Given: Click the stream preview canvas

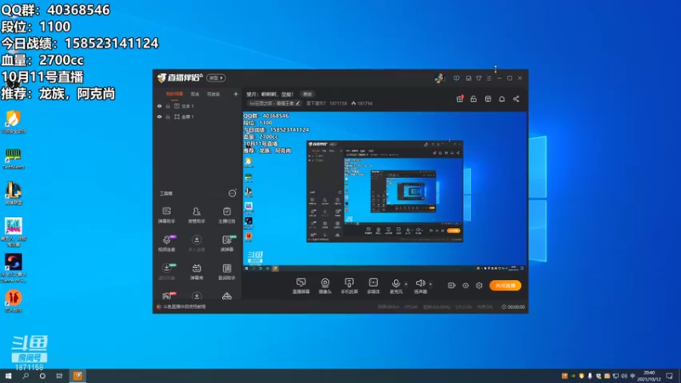Looking at the screenshot, I should (x=385, y=192).
